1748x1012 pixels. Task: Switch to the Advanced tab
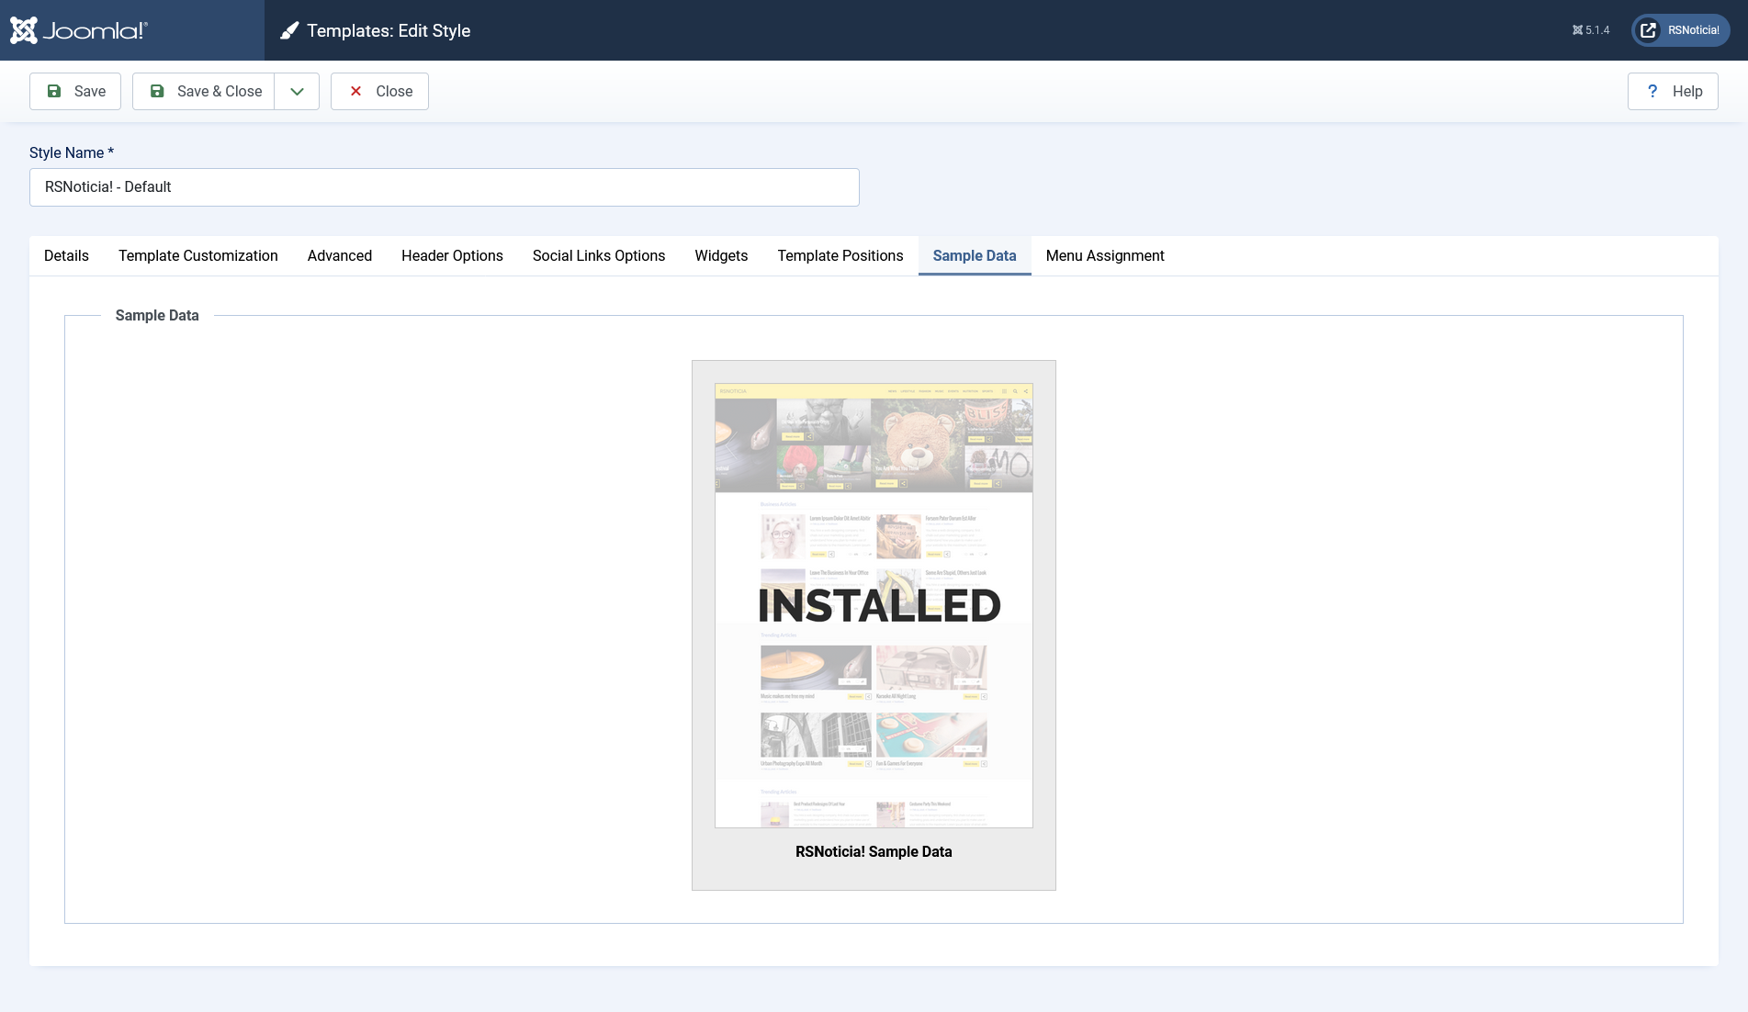pos(340,256)
